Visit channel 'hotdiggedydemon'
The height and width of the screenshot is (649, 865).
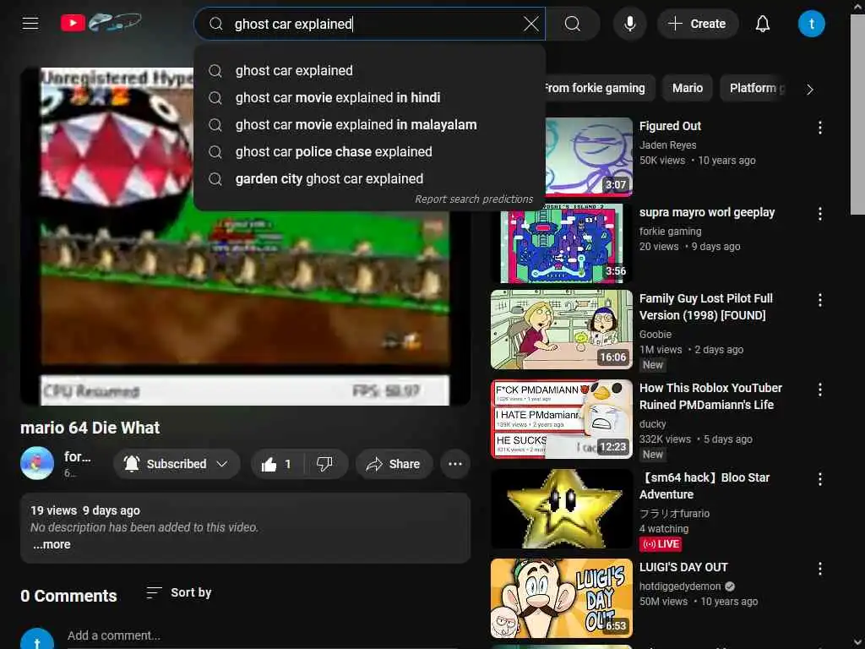tap(680, 586)
